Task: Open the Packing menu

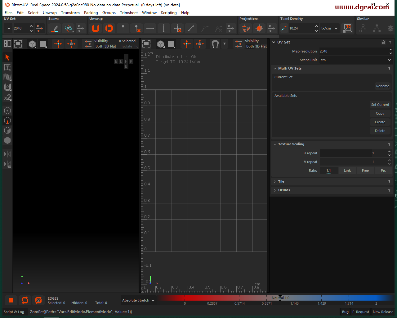Action: [91, 13]
